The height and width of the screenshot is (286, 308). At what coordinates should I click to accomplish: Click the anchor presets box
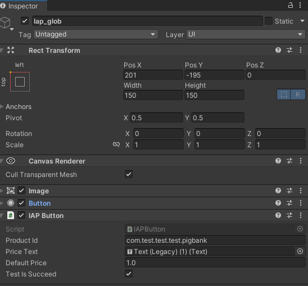20,81
